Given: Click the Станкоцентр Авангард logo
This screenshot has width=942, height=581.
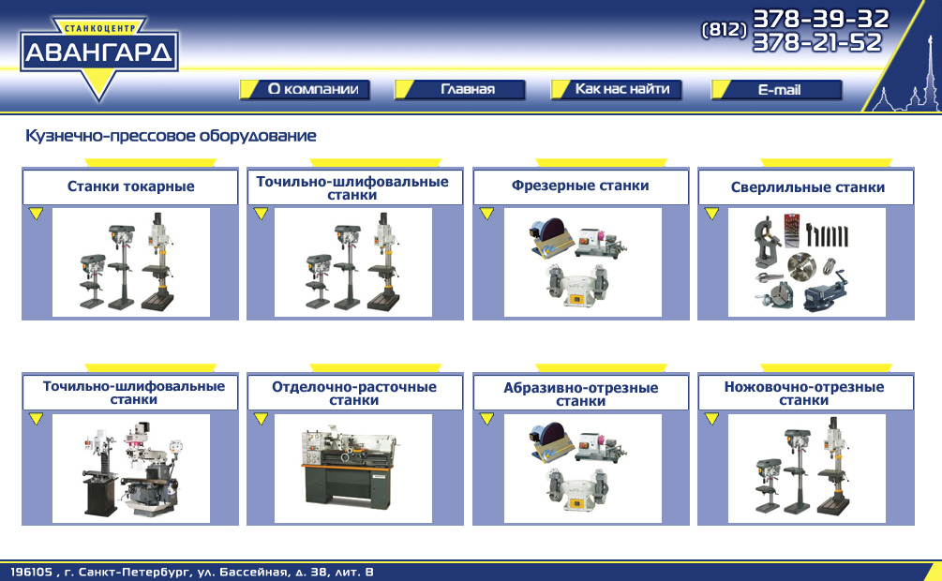Looking at the screenshot, I should click(x=99, y=57).
